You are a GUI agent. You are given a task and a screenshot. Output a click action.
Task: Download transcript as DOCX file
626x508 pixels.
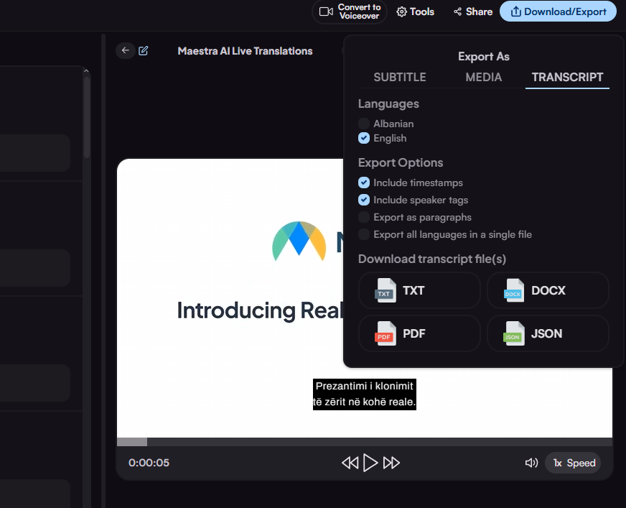coord(548,290)
